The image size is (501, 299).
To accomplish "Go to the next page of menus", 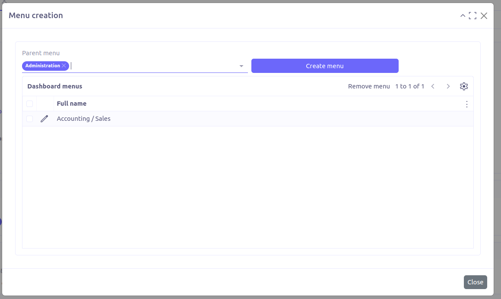I will (x=448, y=86).
